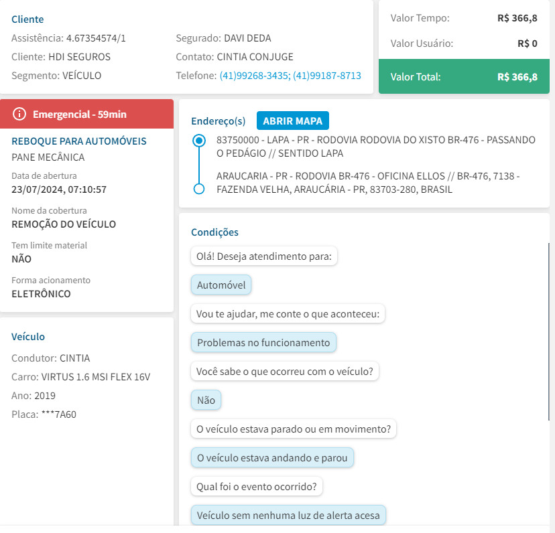The height and width of the screenshot is (533, 555).
Task: Open the map with ABRIR MAPA
Action: pos(292,121)
